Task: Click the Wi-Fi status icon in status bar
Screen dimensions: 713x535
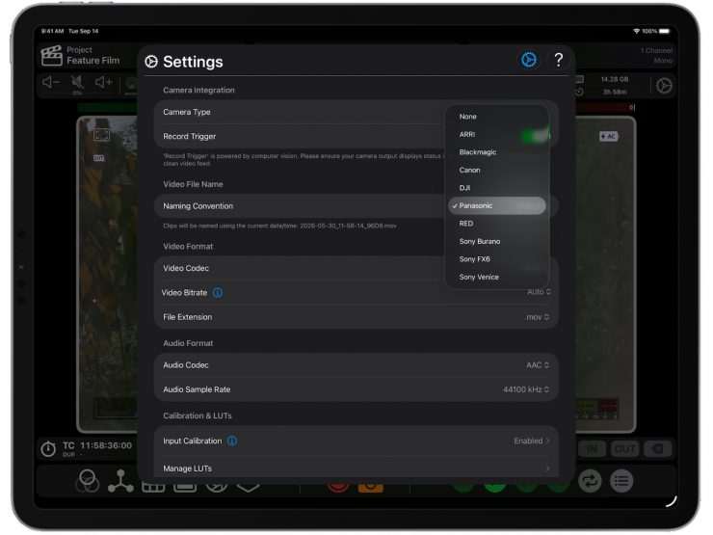Action: click(x=636, y=31)
